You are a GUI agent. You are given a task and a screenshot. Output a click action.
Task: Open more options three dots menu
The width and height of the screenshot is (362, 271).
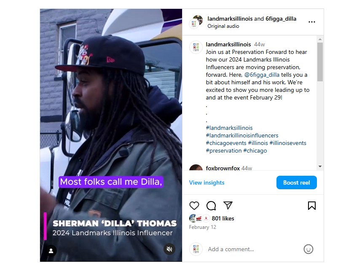(x=312, y=22)
